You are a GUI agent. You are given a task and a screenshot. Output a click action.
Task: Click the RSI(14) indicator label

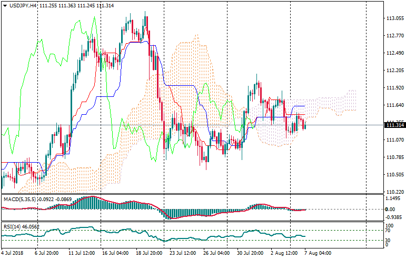coord(13,226)
